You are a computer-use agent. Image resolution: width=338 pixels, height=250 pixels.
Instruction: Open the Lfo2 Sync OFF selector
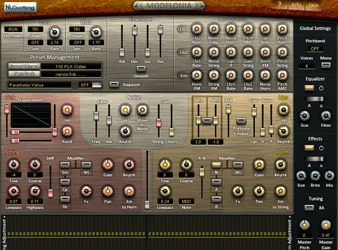click(77, 43)
